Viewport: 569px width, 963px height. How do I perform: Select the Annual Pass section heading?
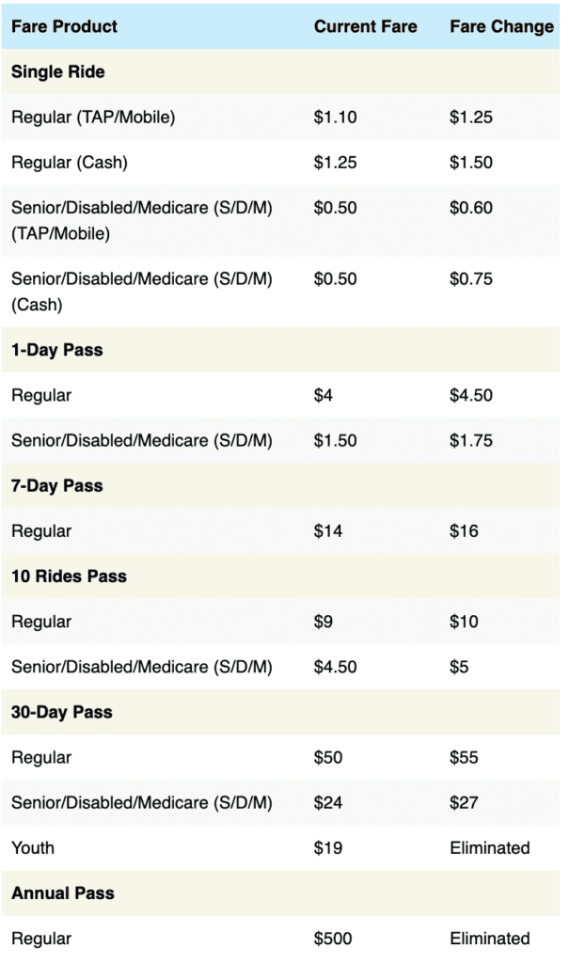point(63,892)
